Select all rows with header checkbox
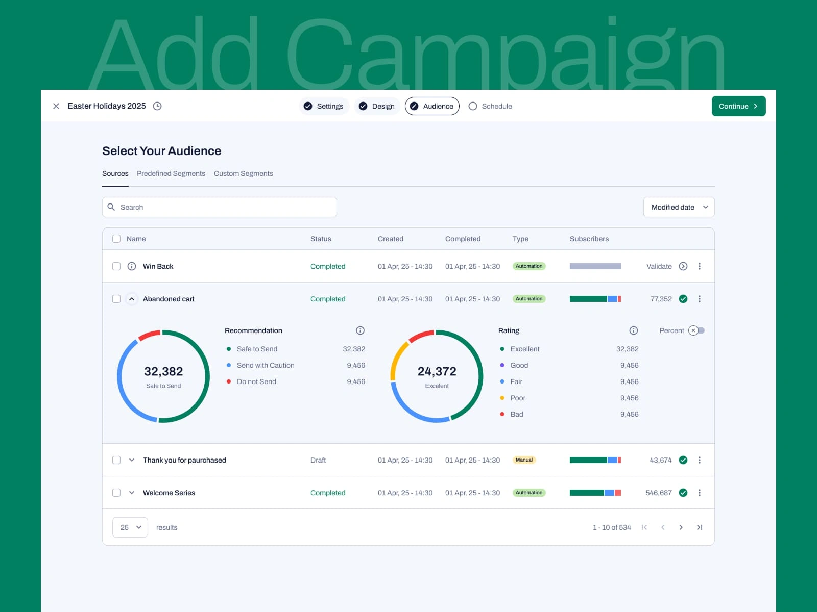The height and width of the screenshot is (612, 817). tap(116, 238)
